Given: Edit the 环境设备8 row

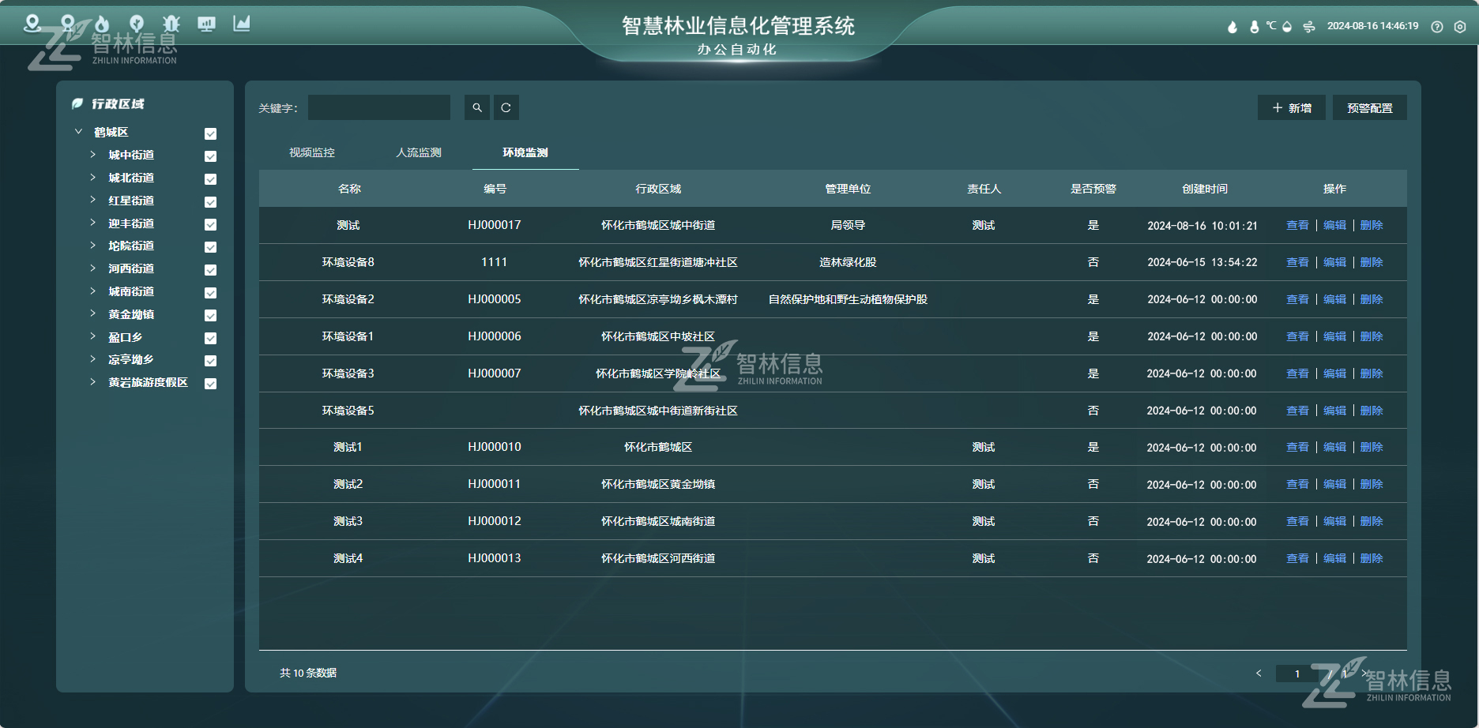Looking at the screenshot, I should 1334,262.
